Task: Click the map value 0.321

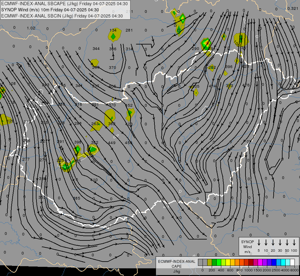Action: click(293, 8)
